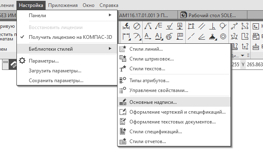This screenshot has width=263, height=157.
Task: Switch to the АМ116.17.01.001 Э П... tab
Action: click(x=148, y=16)
